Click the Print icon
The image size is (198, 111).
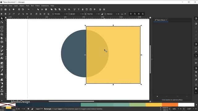coord(14,10)
